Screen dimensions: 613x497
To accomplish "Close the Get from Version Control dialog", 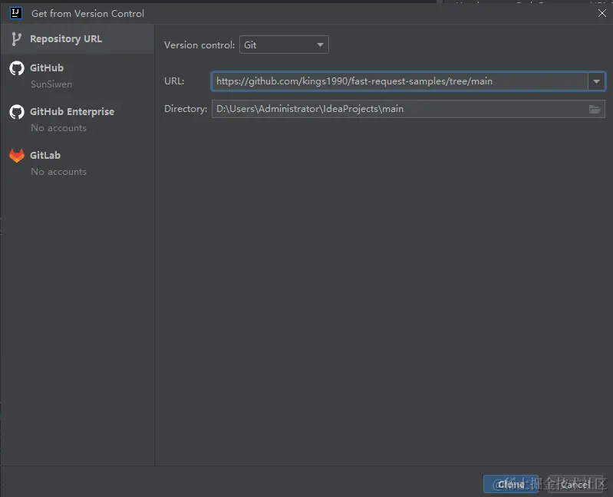I will tap(602, 13).
